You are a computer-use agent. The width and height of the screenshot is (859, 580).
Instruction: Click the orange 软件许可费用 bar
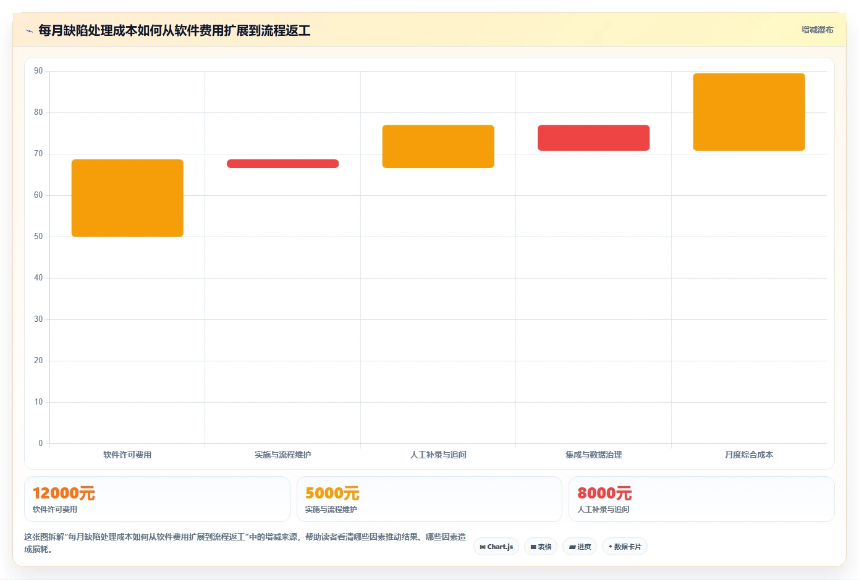pos(127,198)
